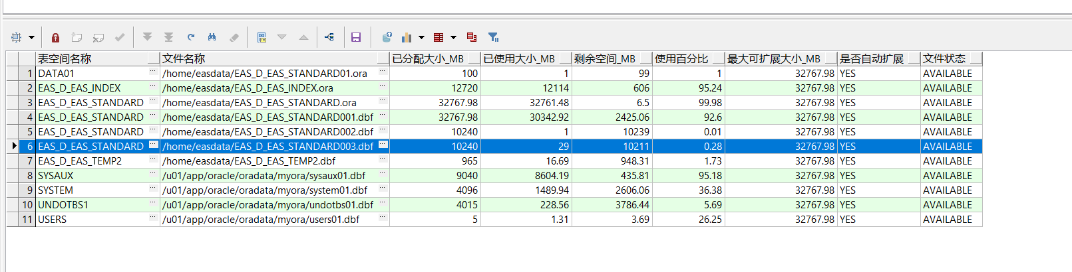Select the EAS_D_EAS_STANDARD001.dbf path cell
Image resolution: width=1072 pixels, height=272 pixels.
coord(275,117)
